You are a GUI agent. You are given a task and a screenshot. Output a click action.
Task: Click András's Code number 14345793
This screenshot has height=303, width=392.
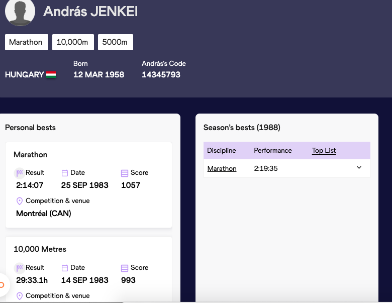point(161,75)
